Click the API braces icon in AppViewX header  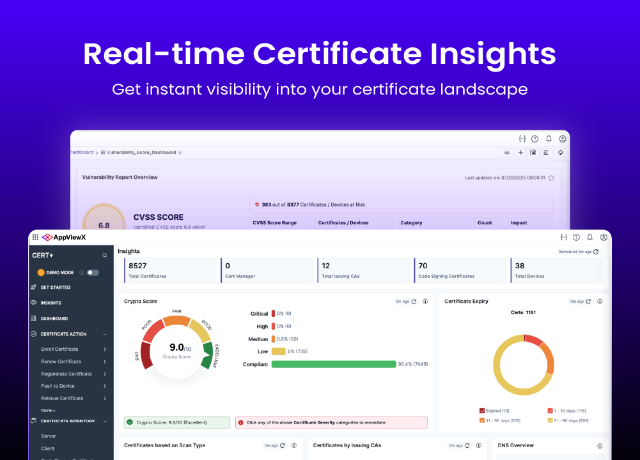coord(564,237)
